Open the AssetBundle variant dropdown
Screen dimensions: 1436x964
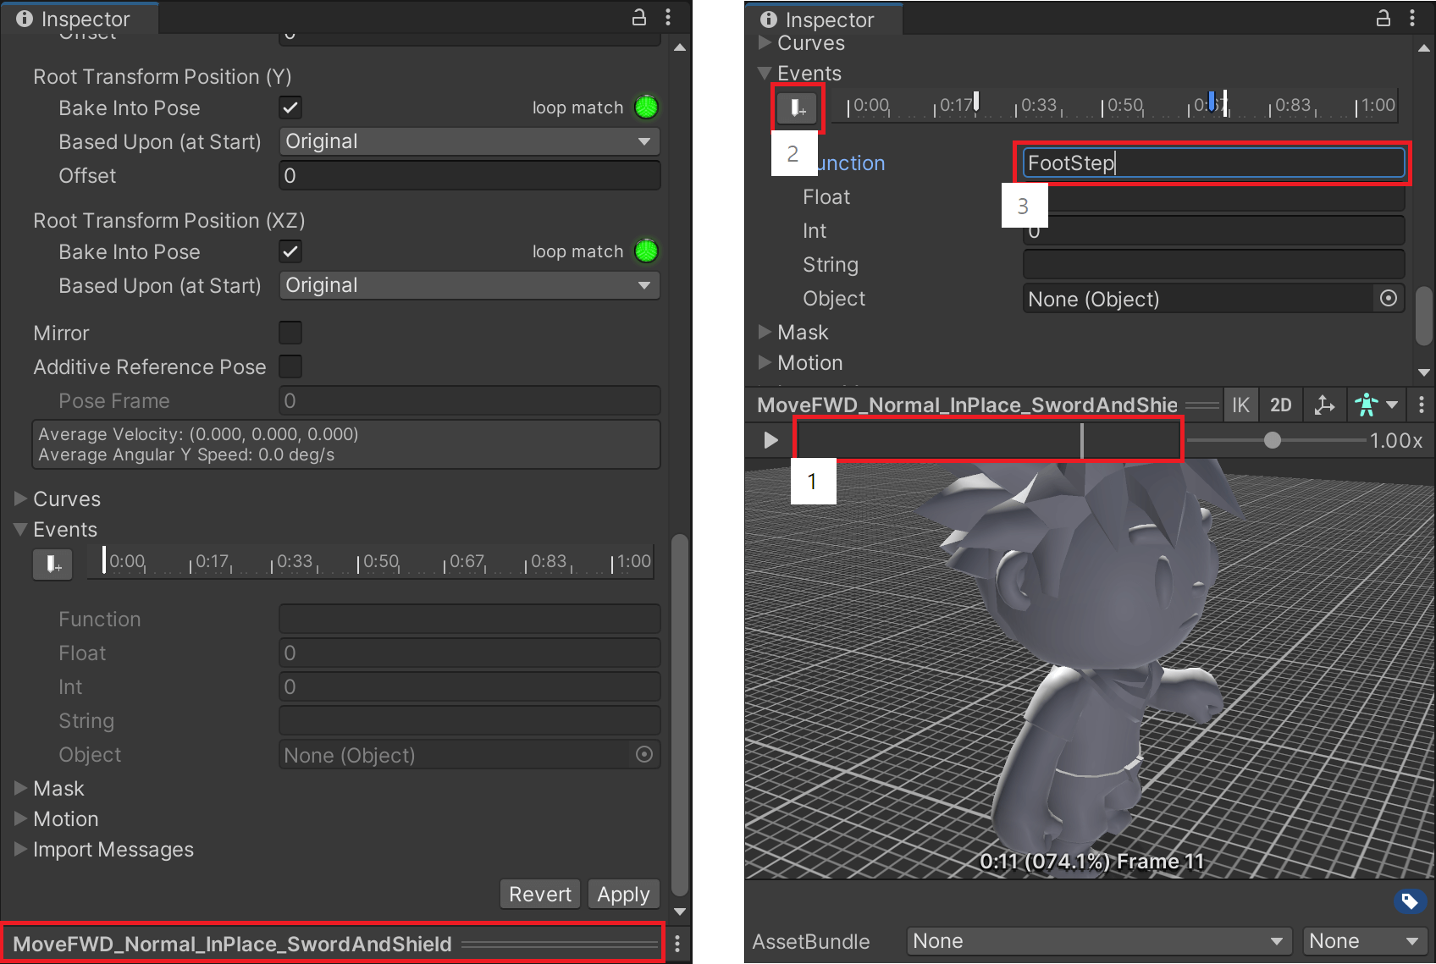(1365, 941)
